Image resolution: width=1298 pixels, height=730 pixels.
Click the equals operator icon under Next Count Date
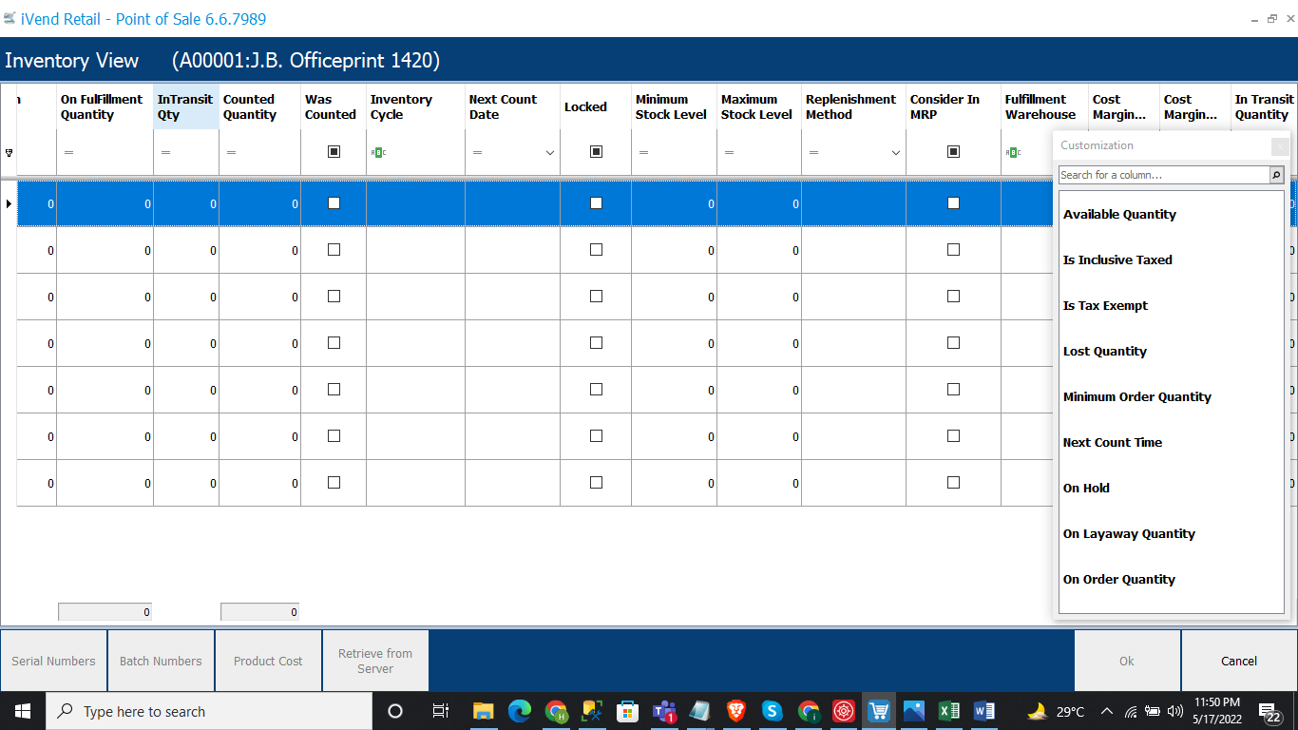(x=477, y=153)
